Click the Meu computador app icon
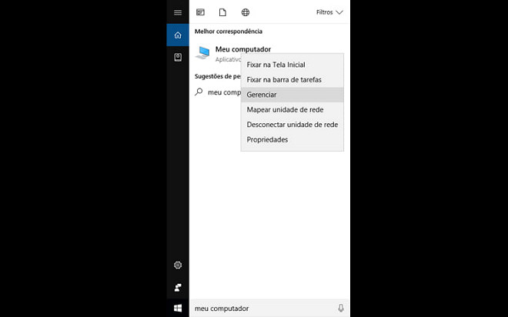The image size is (508, 317). [202, 53]
